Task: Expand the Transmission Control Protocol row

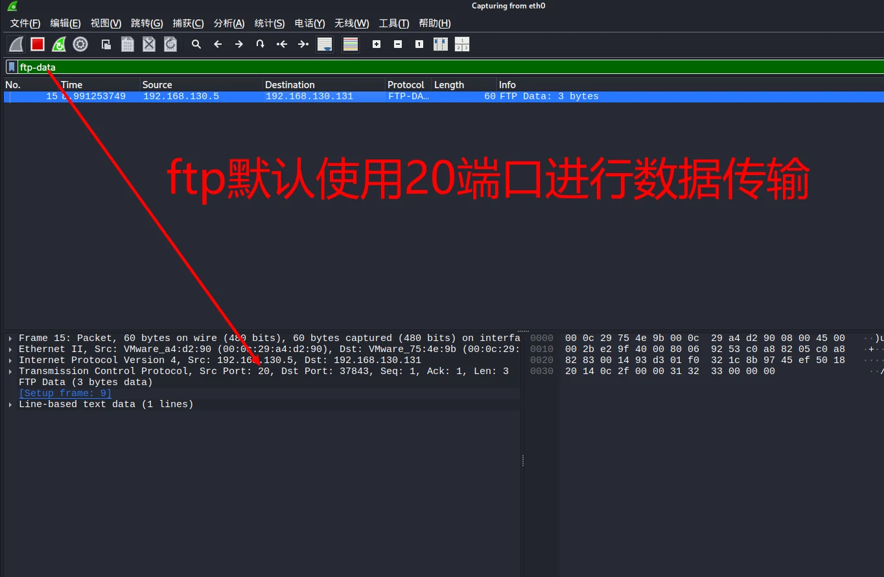Action: 10,371
